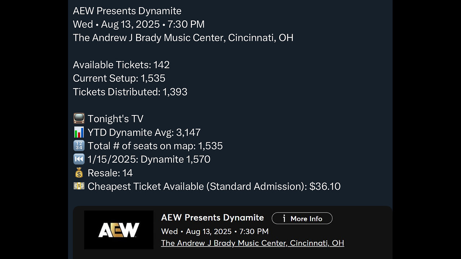Click the post's plain venue line ending Cincinnati, OH
The image size is (461, 259).
tap(183, 38)
